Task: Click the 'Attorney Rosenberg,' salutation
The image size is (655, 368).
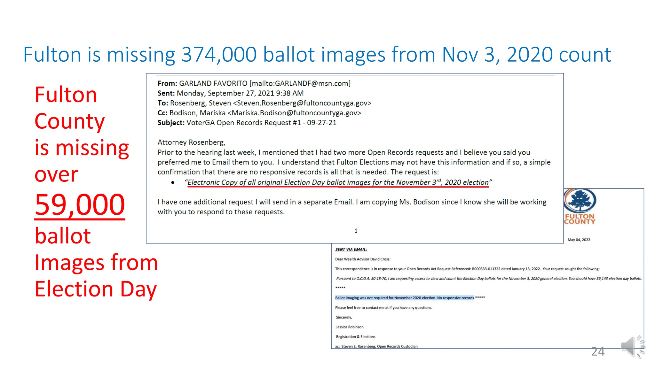Action: coord(191,142)
